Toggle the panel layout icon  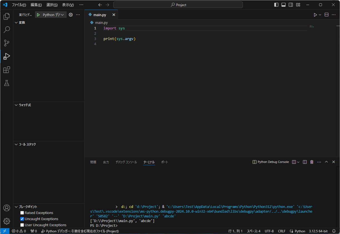284,5
